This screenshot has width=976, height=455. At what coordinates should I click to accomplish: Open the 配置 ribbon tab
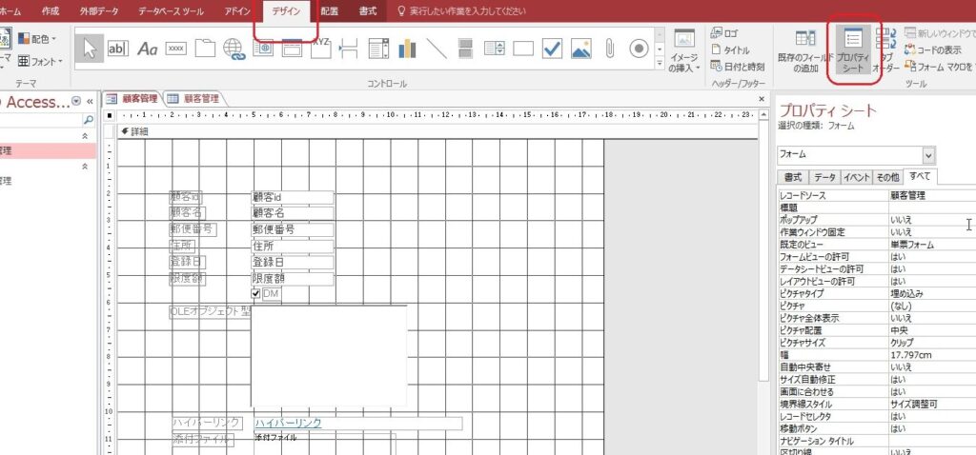click(x=329, y=10)
